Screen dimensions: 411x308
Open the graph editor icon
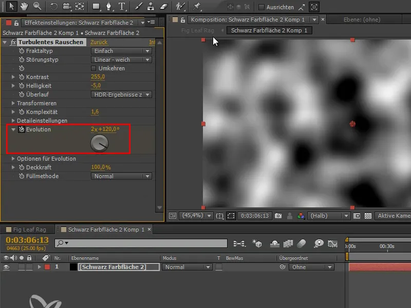[x=332, y=243]
